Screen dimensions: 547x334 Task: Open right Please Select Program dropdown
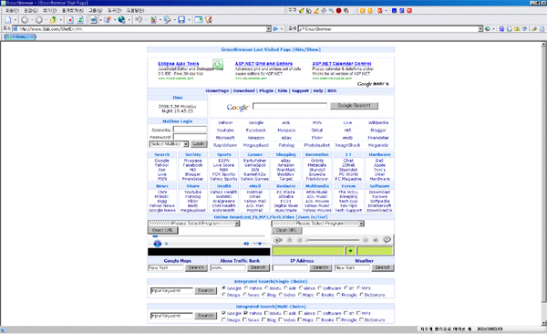click(318, 224)
